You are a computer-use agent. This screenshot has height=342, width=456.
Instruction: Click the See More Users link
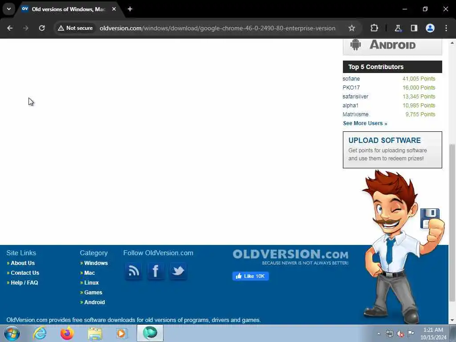[365, 123]
